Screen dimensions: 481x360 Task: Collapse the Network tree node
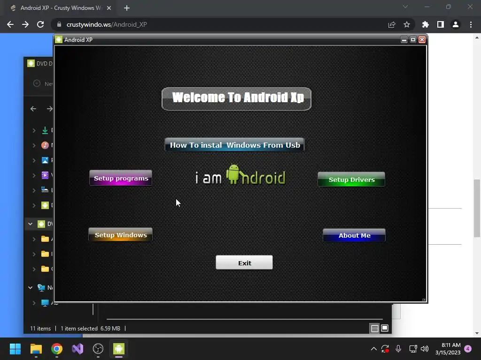click(x=30, y=287)
